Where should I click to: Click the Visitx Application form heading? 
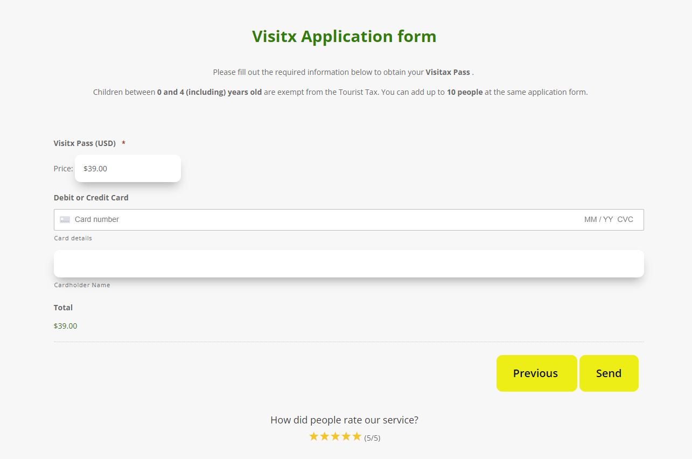click(x=344, y=37)
